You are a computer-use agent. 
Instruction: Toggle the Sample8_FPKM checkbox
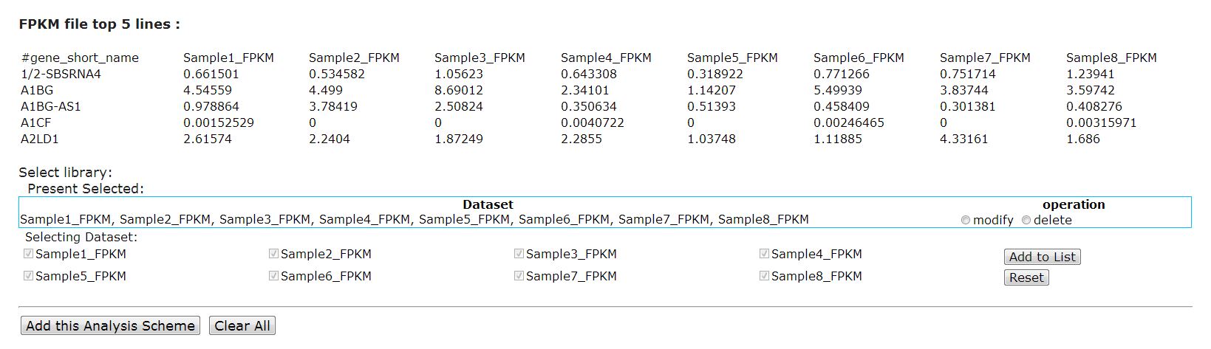click(765, 276)
